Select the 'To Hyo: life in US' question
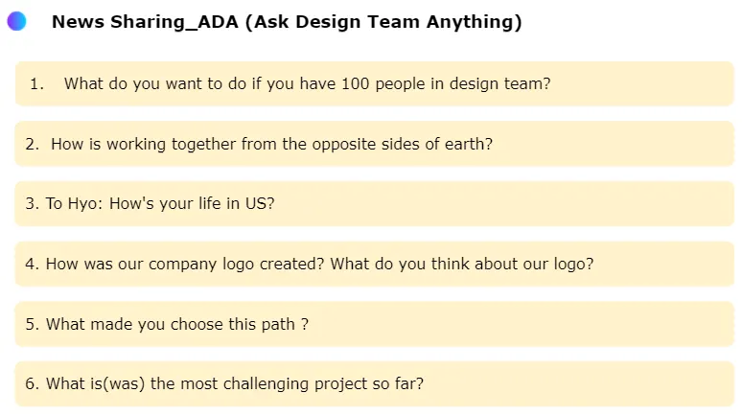Viewport: 742px width, 416px height. click(x=160, y=203)
